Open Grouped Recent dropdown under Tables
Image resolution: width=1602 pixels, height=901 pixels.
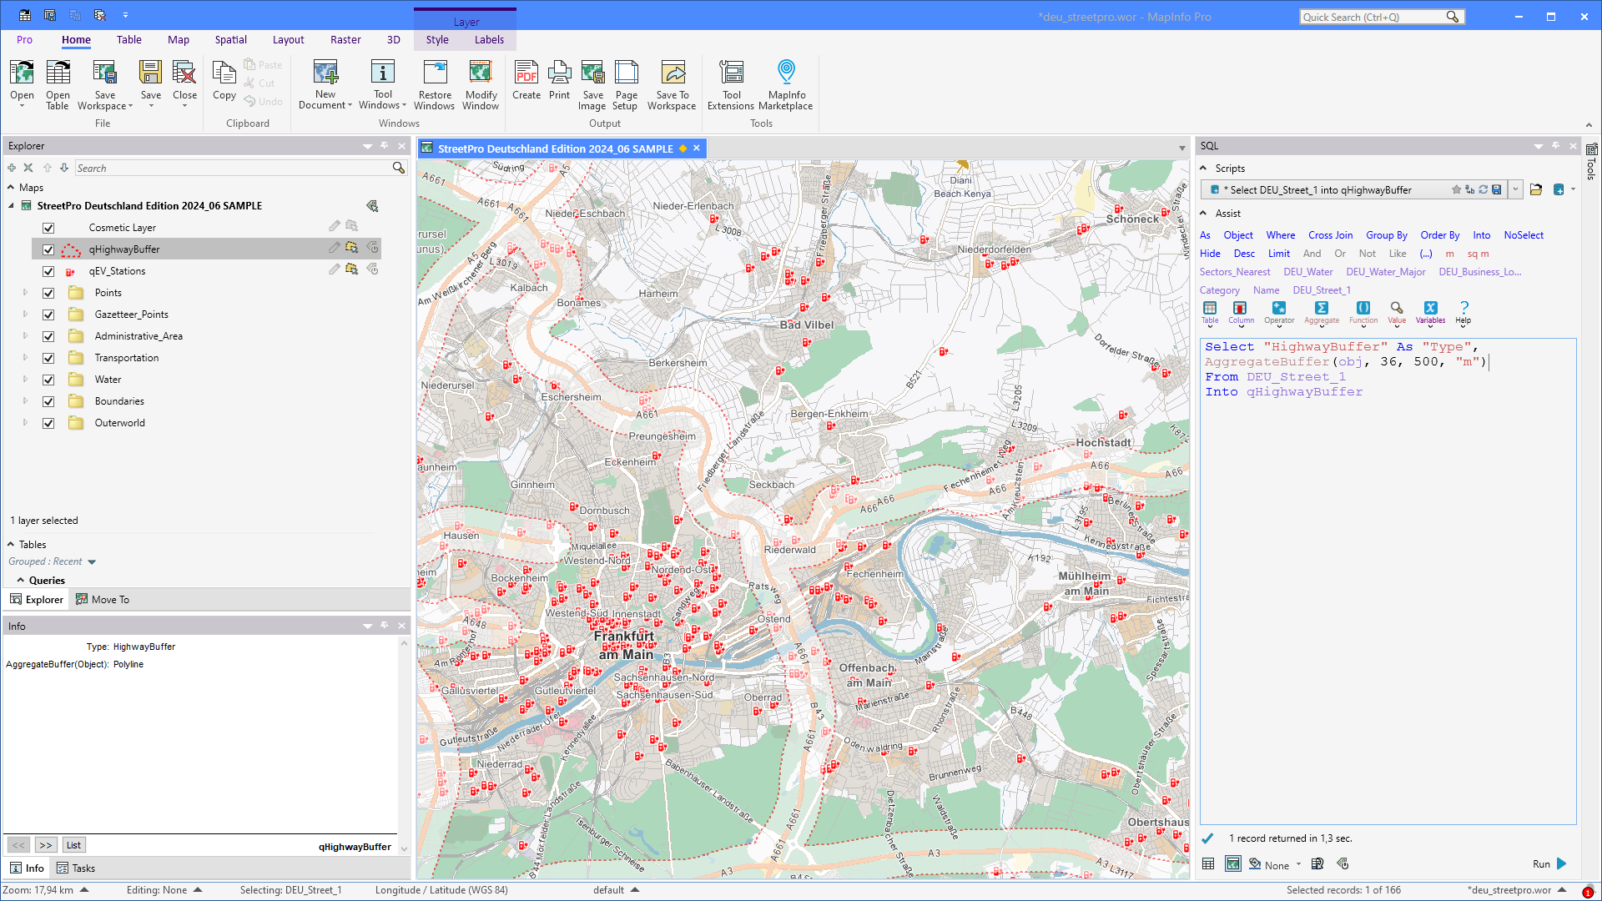92,562
